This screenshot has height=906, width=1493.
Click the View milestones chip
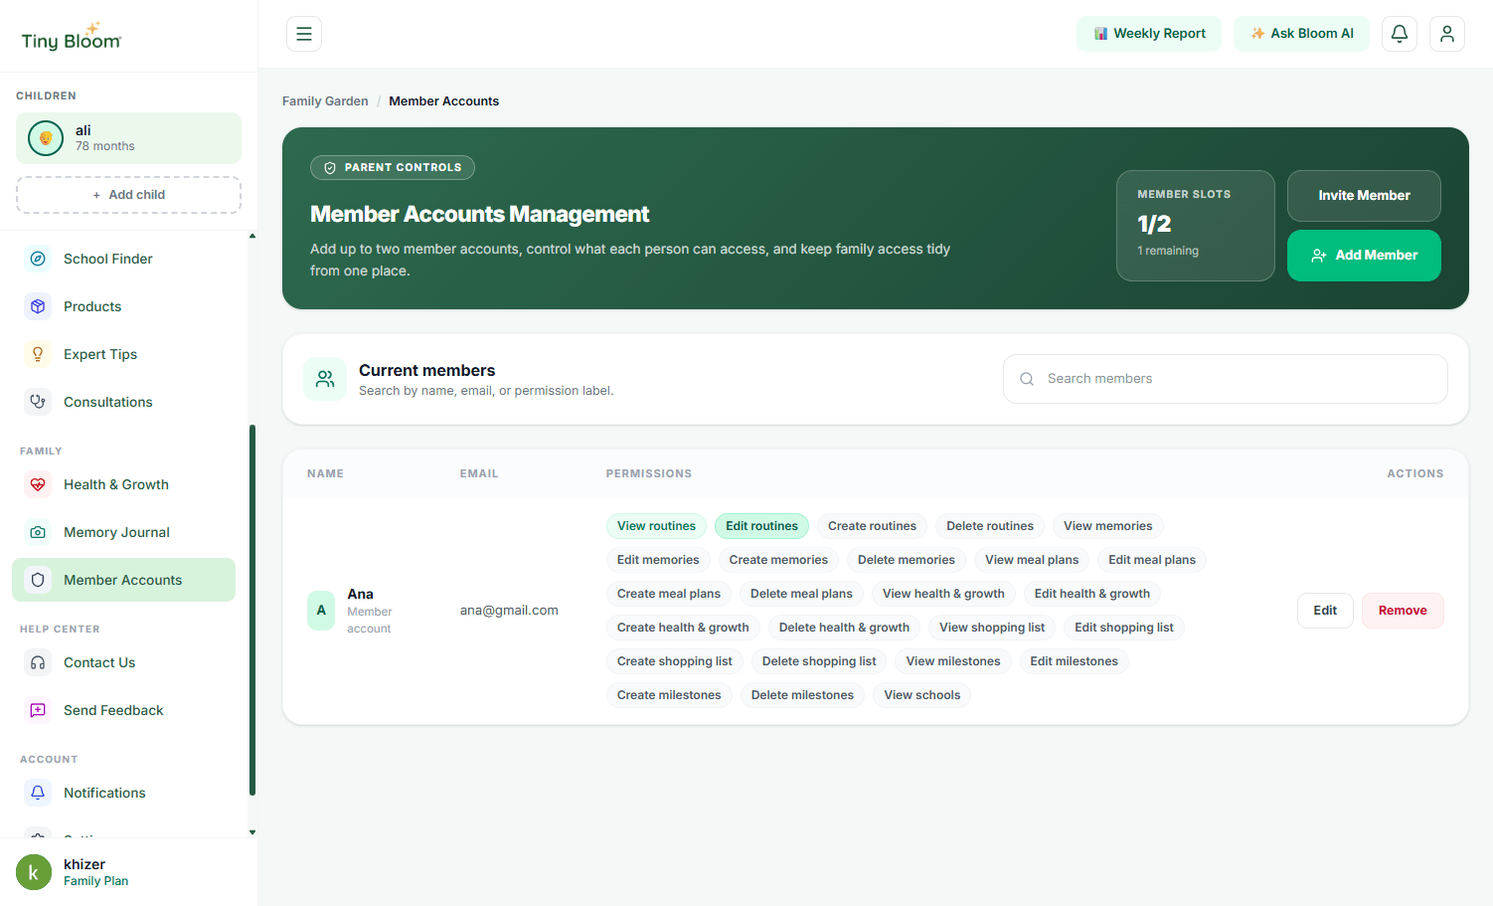953,661
